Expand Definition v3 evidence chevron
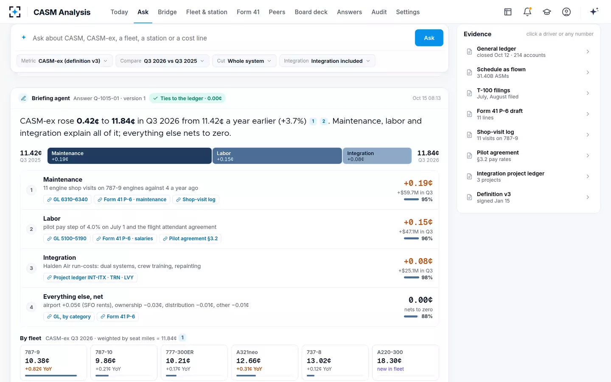The image size is (611, 382). (x=588, y=197)
